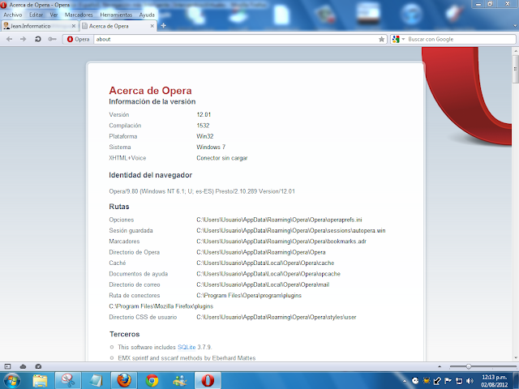The width and height of the screenshot is (519, 389).
Task: Click the Opera icon in title bar
Action: [3, 5]
